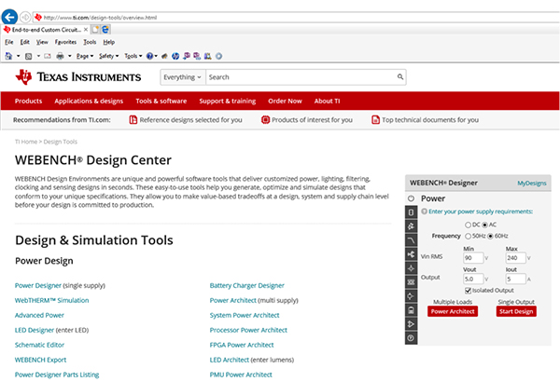Expand the Page dropdown in IE toolbar
Image resolution: width=560 pixels, height=382 pixels.
84,56
